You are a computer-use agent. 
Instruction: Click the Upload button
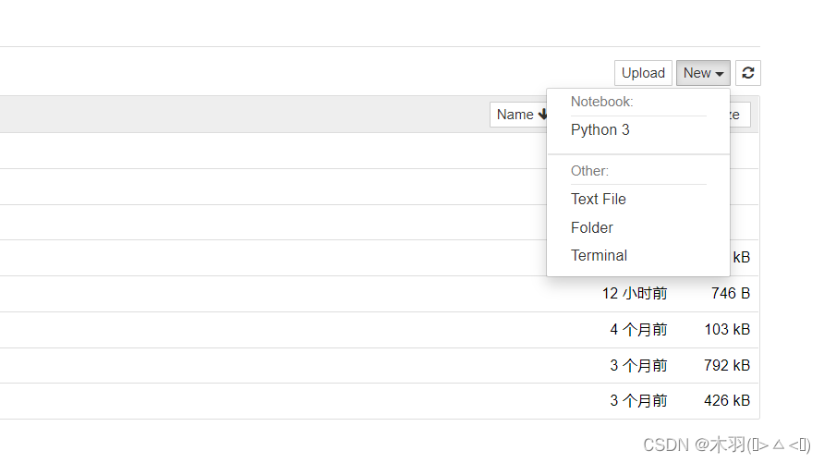[x=643, y=73]
